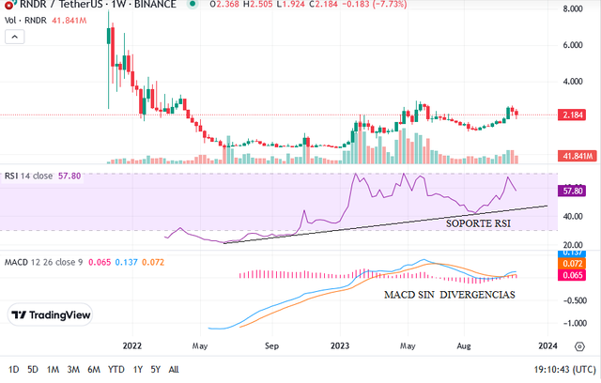601x383 pixels.
Task: Click the 0.137 blue MACD legend value
Action: point(127,262)
